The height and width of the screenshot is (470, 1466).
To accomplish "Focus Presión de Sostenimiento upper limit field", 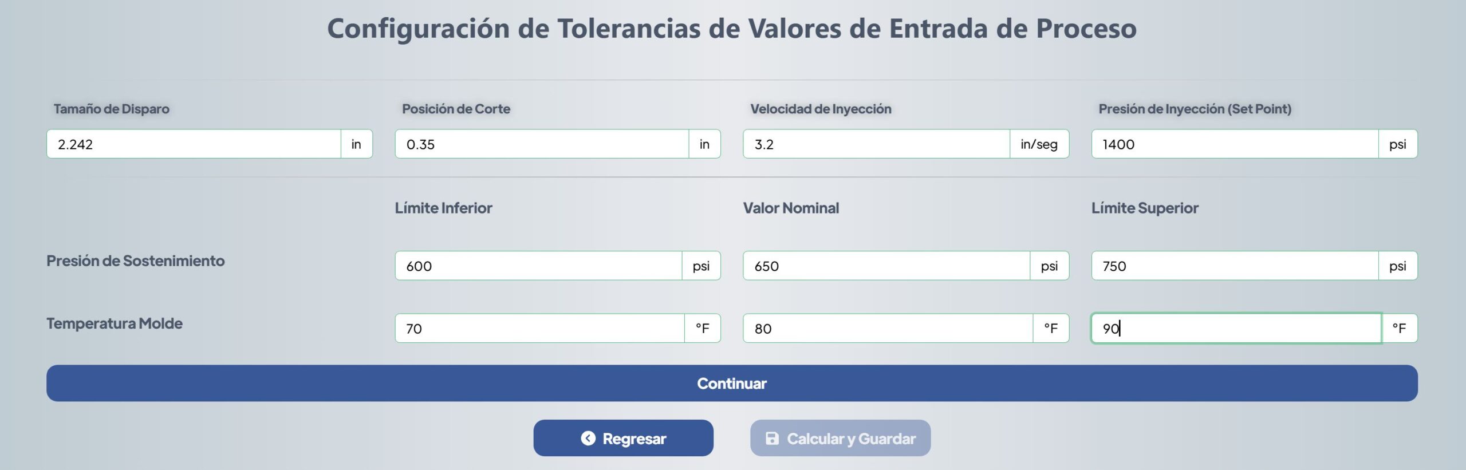I will point(1234,266).
